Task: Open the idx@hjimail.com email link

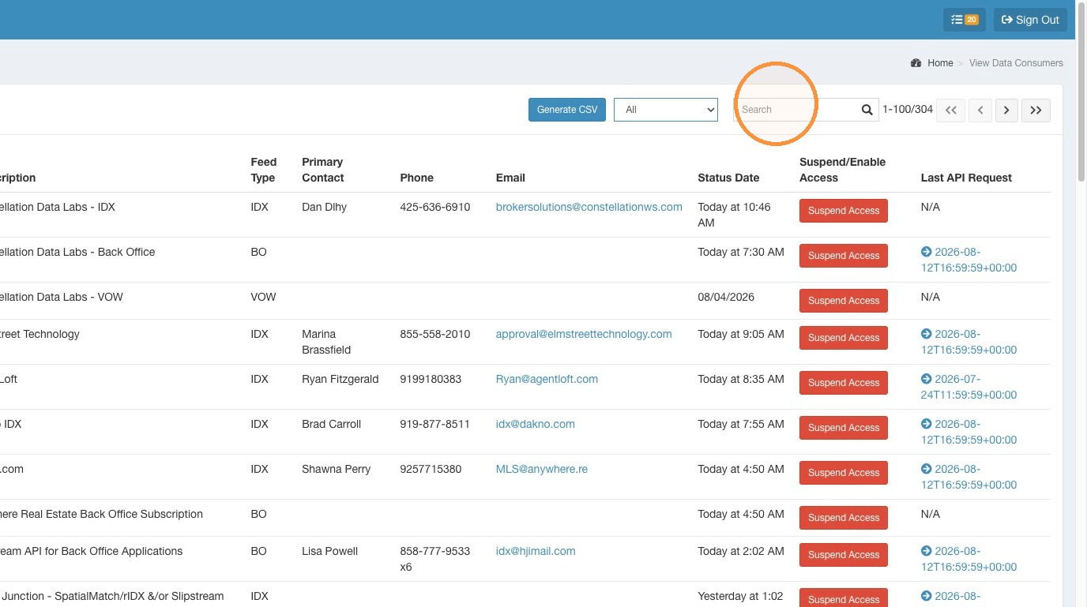Action: [536, 551]
